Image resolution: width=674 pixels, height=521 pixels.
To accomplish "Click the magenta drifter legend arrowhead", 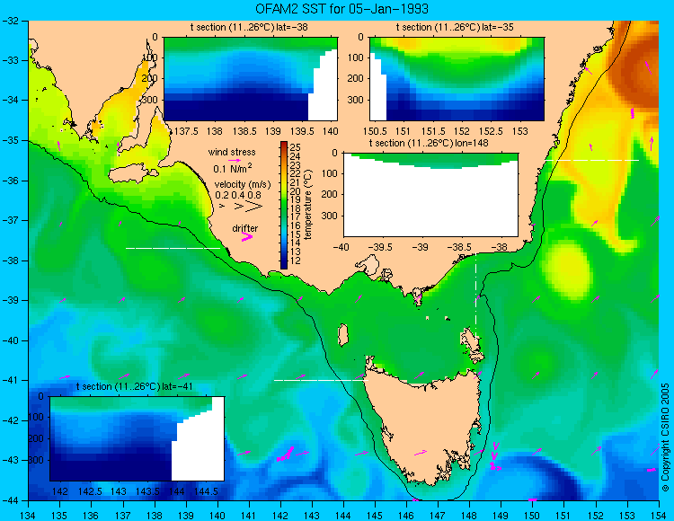I will [x=247, y=236].
